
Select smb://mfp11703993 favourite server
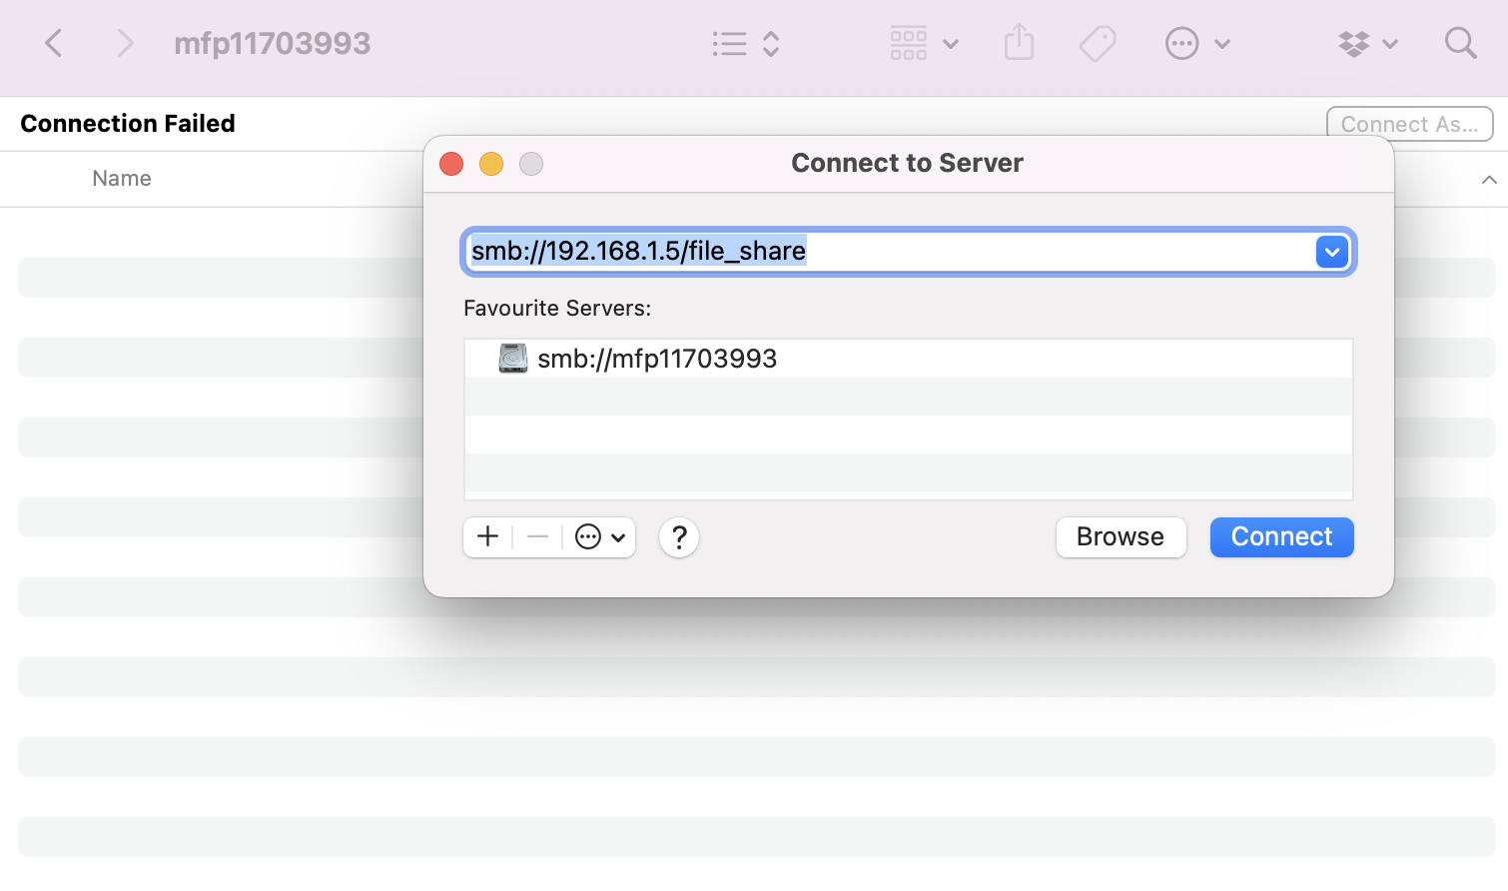click(909, 359)
